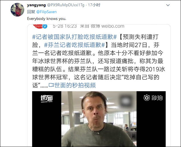181x147 pixels.
Task: Open the yangyang display name profile
Action: point(36,5)
